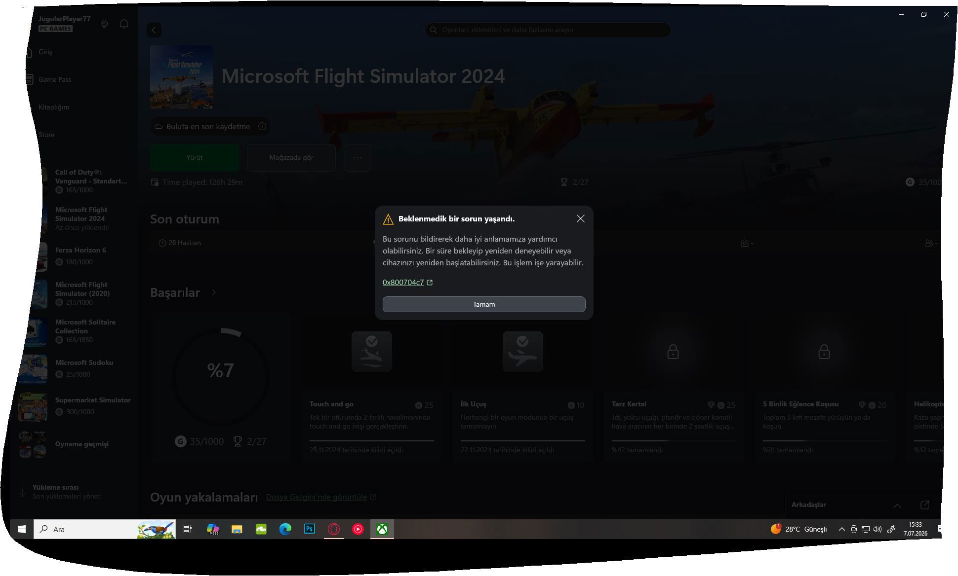Expand Başarılar with the chevron arrow
958x576 pixels.
click(x=214, y=292)
